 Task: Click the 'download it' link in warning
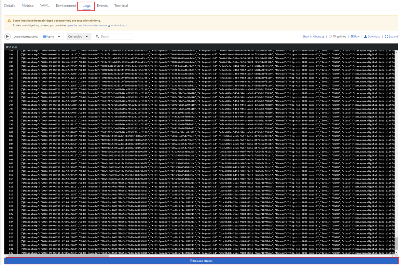click(x=121, y=25)
